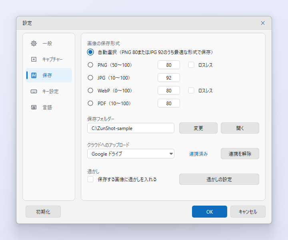The image size is (288, 240).
Task: Click the 変更 folder button
Action: [198, 128]
